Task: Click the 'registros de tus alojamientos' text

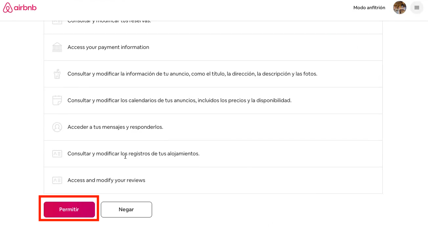Action: coord(133,154)
